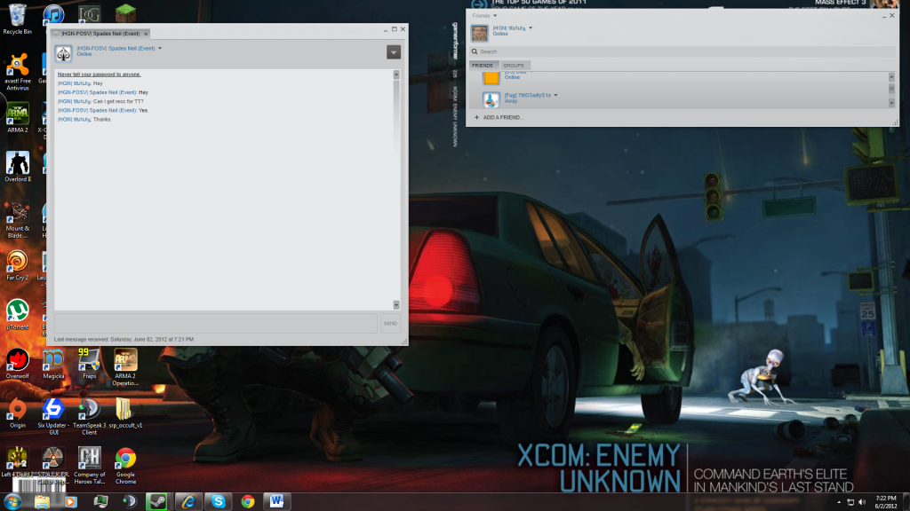
Task: Click 'Never tell your password to anyone.' text
Action: (100, 75)
